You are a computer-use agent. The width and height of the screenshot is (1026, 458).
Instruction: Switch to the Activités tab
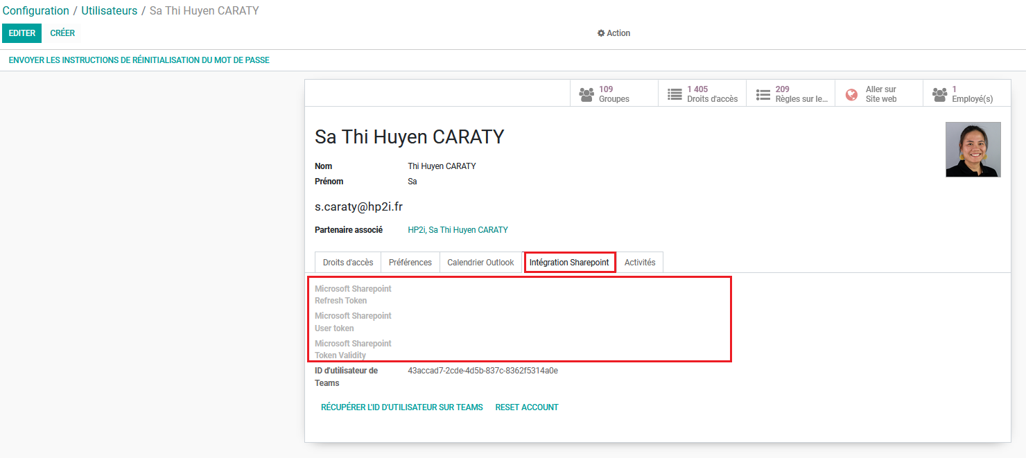coord(640,263)
